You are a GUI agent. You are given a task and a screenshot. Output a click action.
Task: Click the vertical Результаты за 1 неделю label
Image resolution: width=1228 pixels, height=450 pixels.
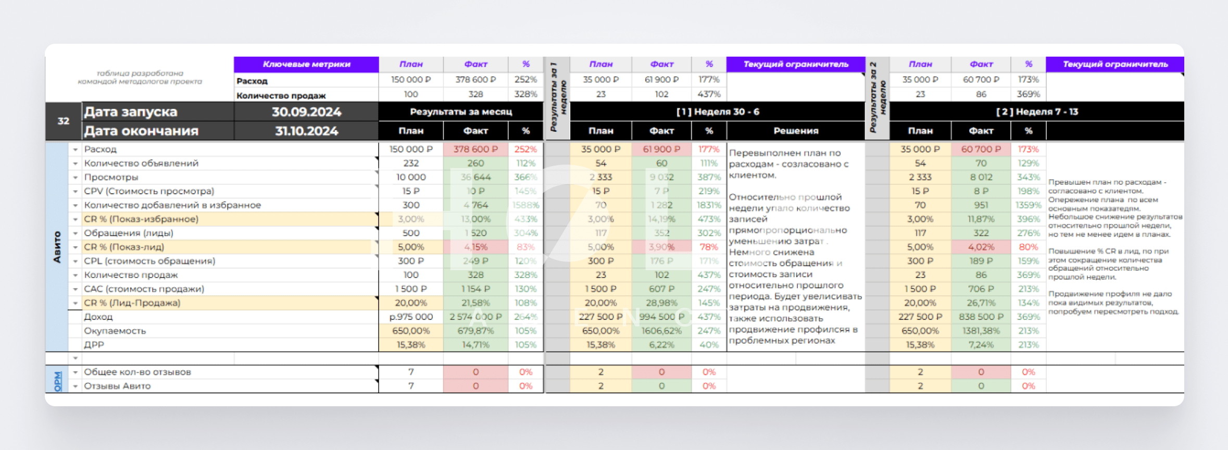tap(557, 97)
